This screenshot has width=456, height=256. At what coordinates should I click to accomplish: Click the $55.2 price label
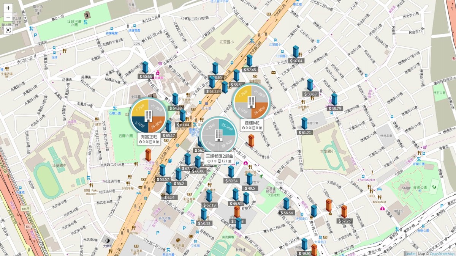(x=179, y=184)
